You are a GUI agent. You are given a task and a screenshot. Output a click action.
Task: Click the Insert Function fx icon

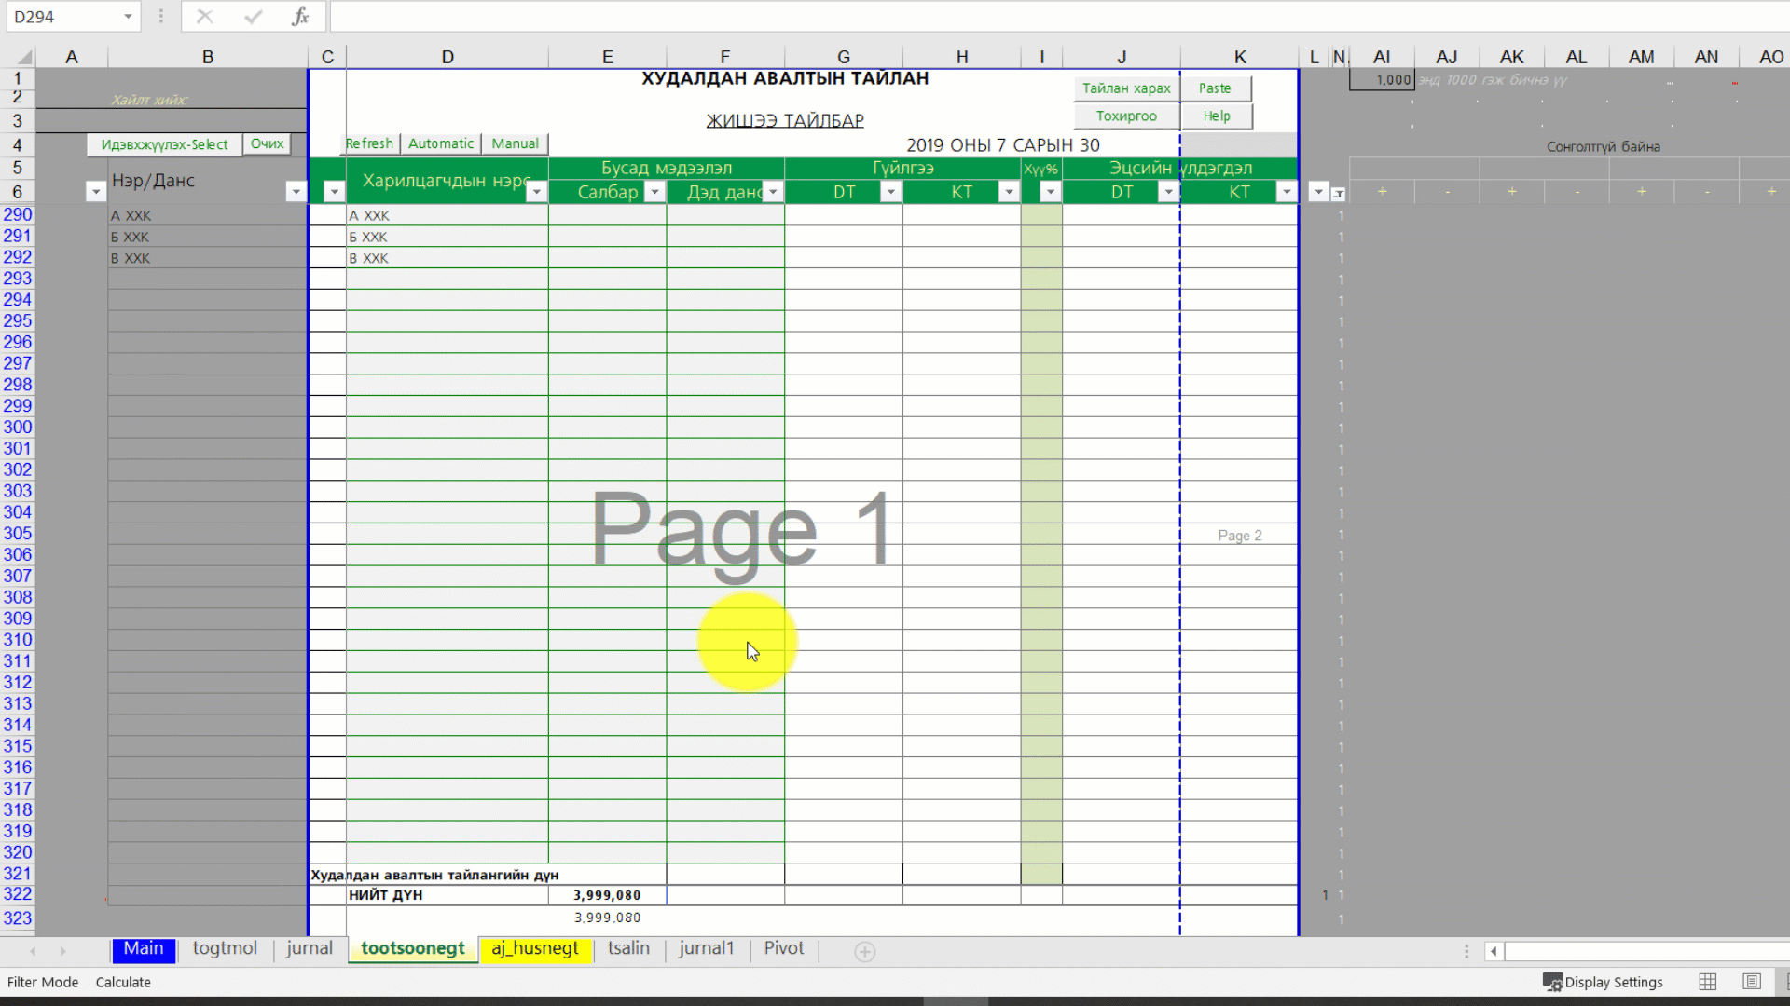coord(300,17)
